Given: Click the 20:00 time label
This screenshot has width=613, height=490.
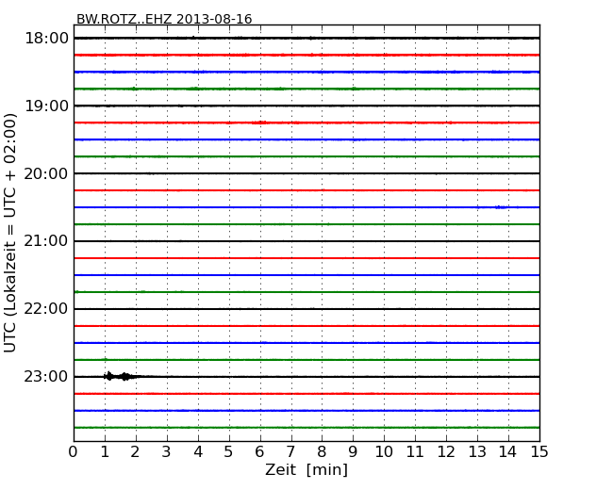Looking at the screenshot, I should [46, 173].
